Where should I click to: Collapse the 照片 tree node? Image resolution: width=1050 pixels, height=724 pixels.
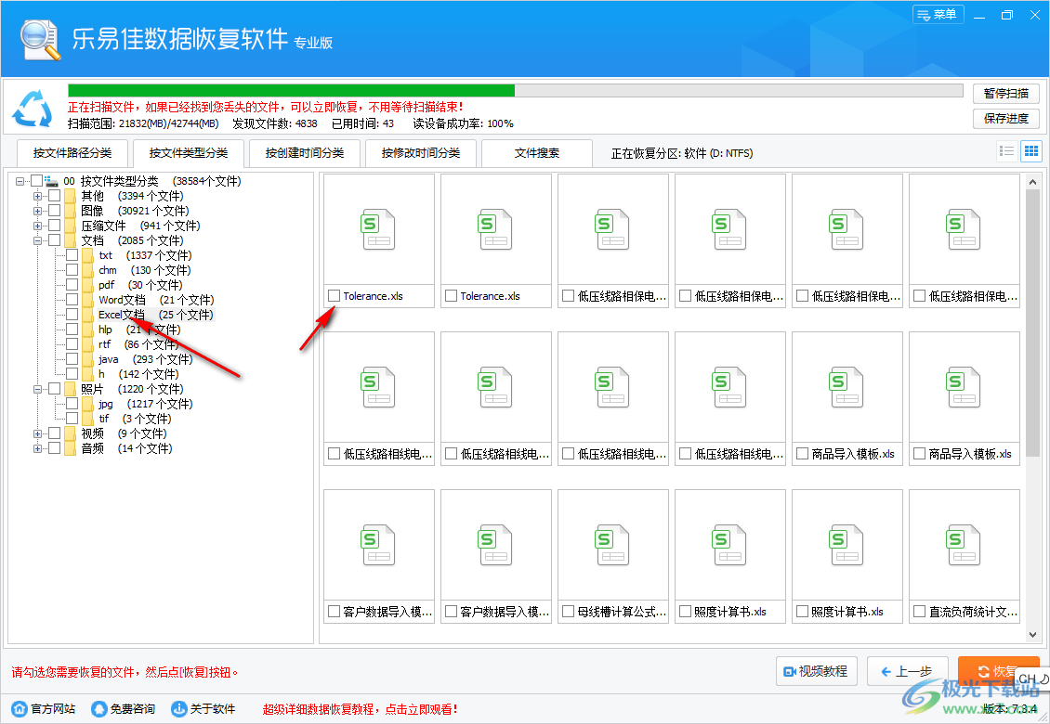tap(37, 389)
